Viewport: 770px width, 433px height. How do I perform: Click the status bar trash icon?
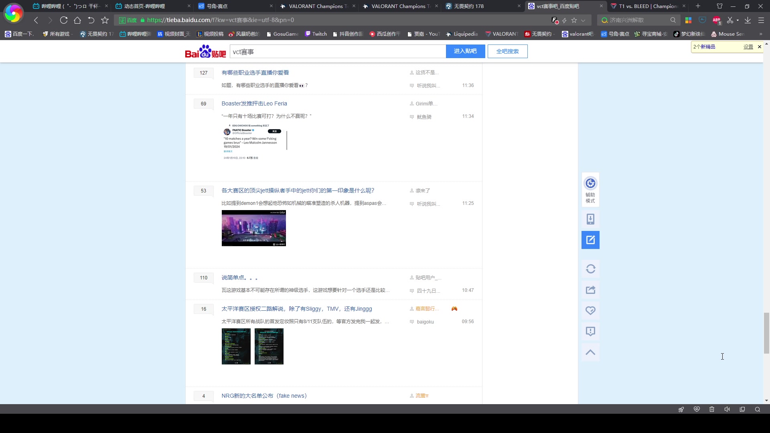tap(712, 409)
